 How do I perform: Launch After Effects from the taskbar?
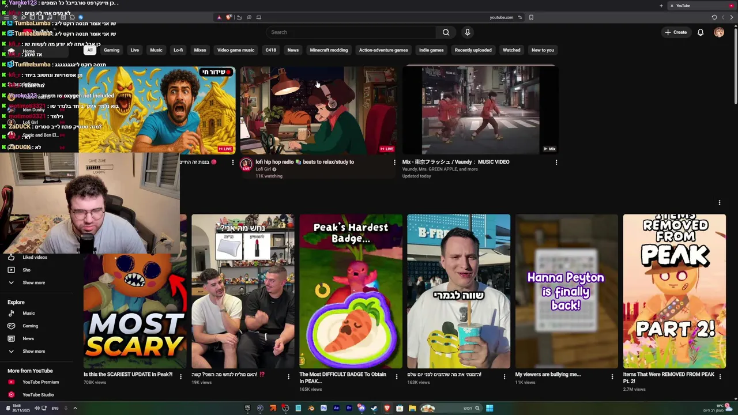[x=336, y=408]
